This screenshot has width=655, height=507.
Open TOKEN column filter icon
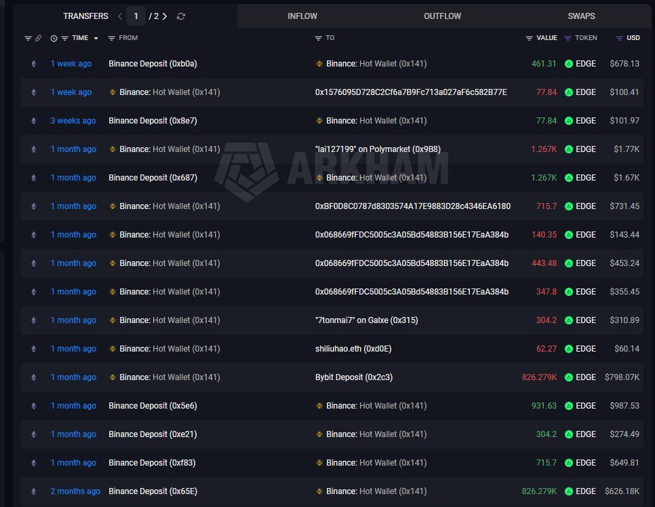pyautogui.click(x=568, y=39)
